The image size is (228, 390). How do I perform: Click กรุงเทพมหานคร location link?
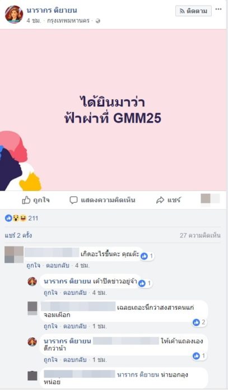(x=68, y=21)
